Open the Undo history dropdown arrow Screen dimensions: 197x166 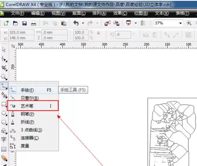tap(83, 23)
